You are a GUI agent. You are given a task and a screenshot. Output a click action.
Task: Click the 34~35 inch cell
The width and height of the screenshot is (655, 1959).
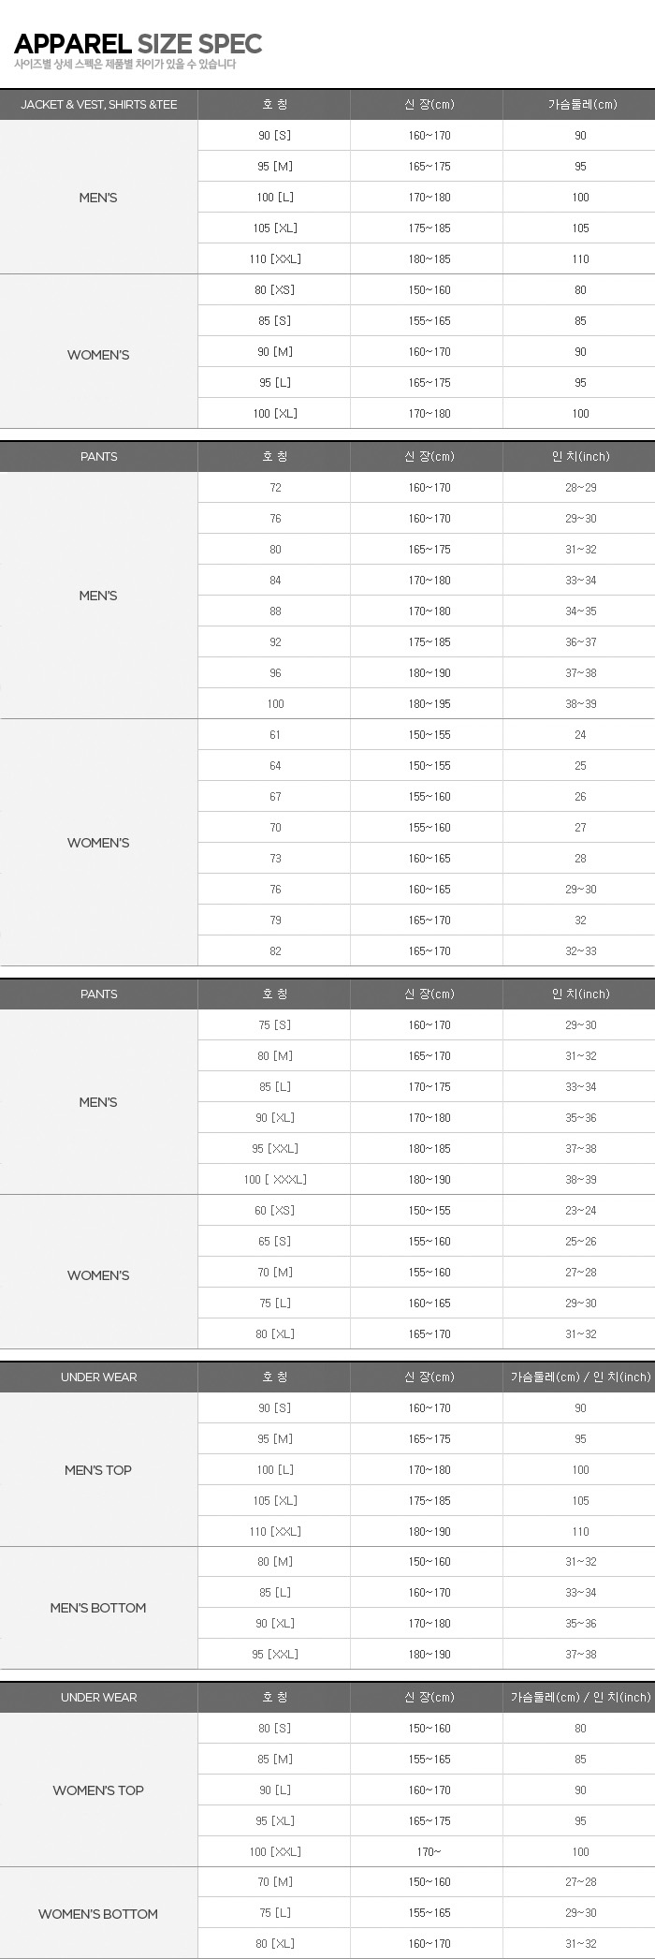click(x=580, y=611)
